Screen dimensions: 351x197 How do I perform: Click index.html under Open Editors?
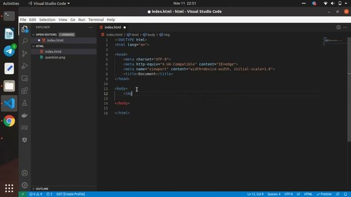55,40
